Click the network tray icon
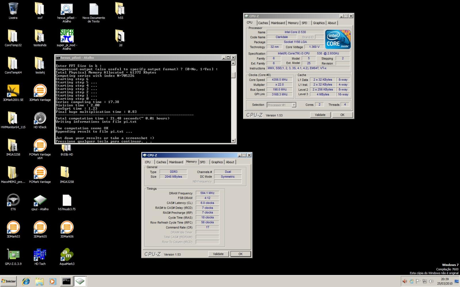Screen dimensions: 460x287 point(425,281)
